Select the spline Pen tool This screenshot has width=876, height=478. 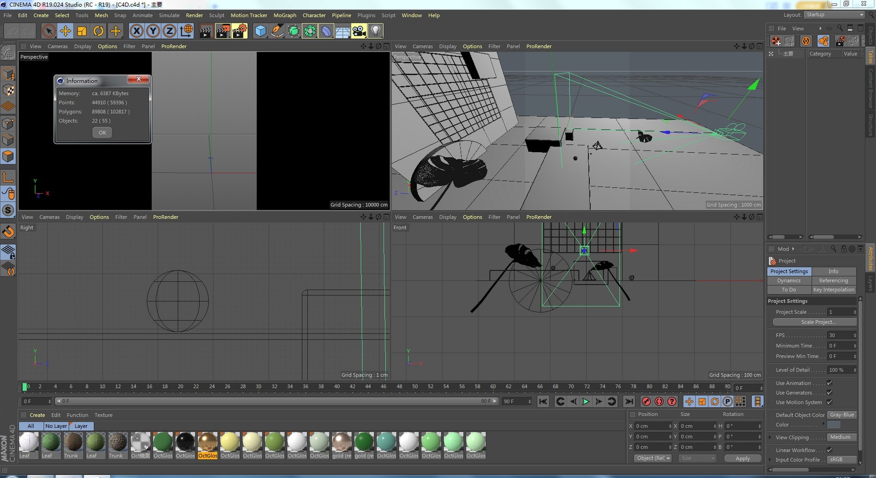[277, 31]
